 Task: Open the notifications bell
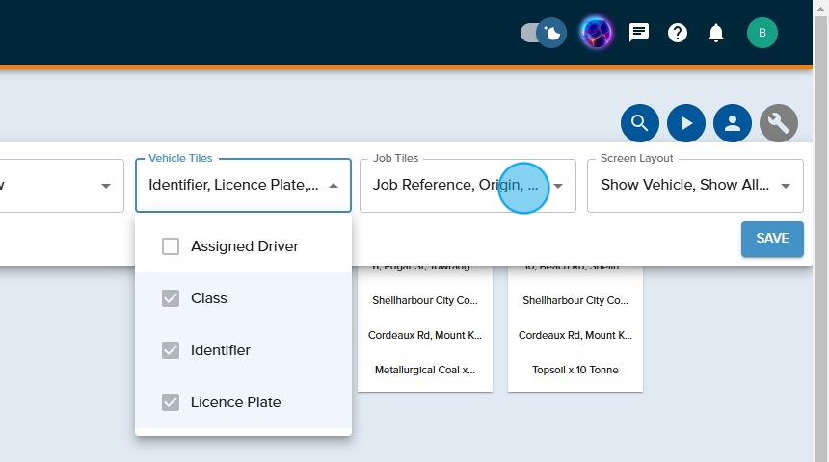tap(716, 34)
